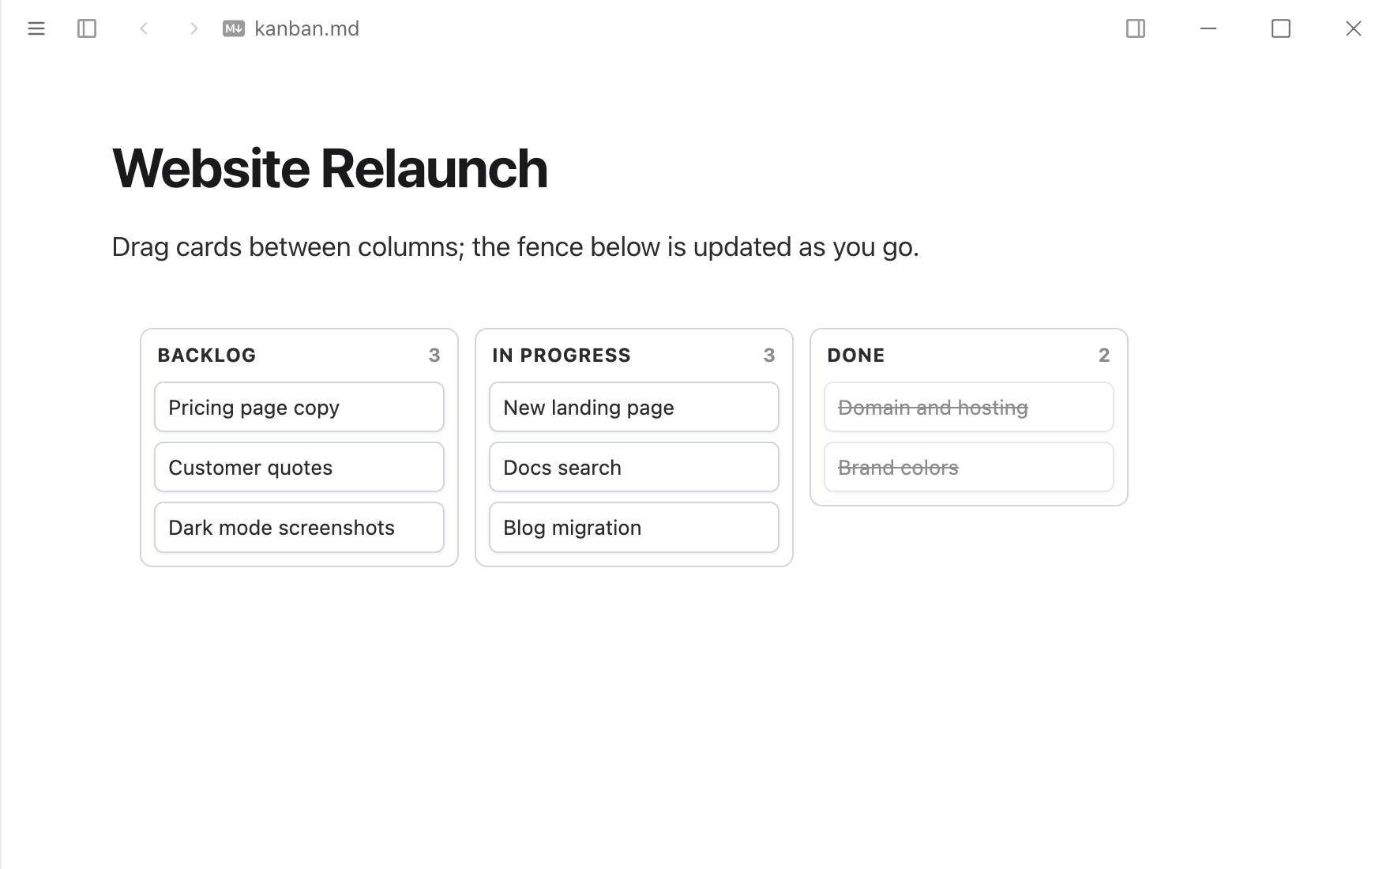The image size is (1390, 869).
Task: Toggle the right side panel
Action: point(1136,28)
